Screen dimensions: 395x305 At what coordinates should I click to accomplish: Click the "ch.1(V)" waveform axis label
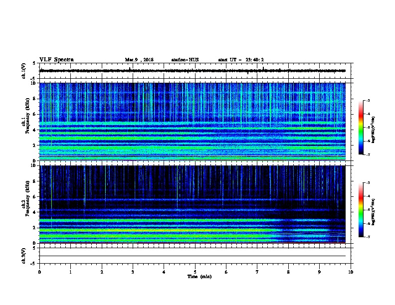[24, 71]
